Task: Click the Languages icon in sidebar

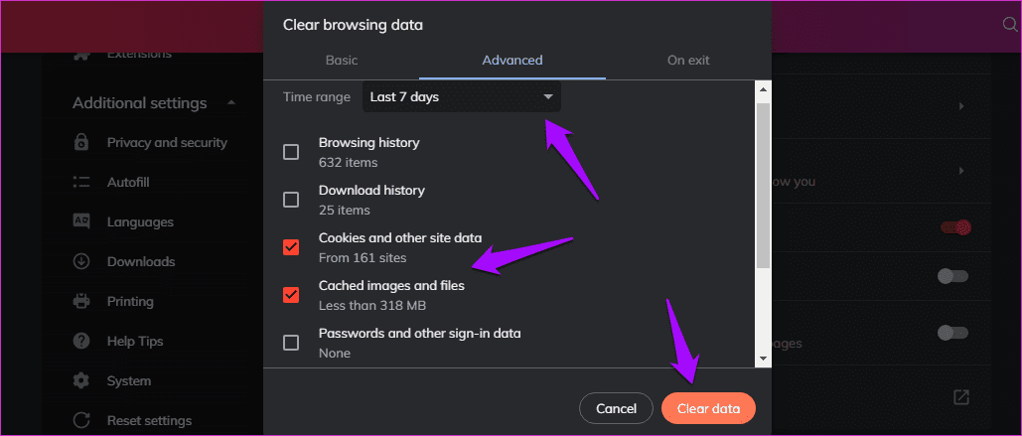Action: (82, 222)
